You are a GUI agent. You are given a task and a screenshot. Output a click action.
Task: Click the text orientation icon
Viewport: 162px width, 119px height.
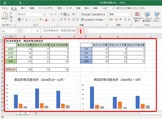(x=74, y=14)
